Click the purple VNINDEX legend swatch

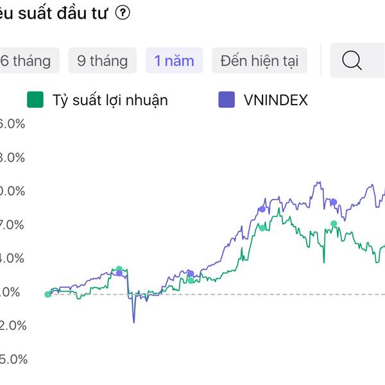pyautogui.click(x=227, y=100)
